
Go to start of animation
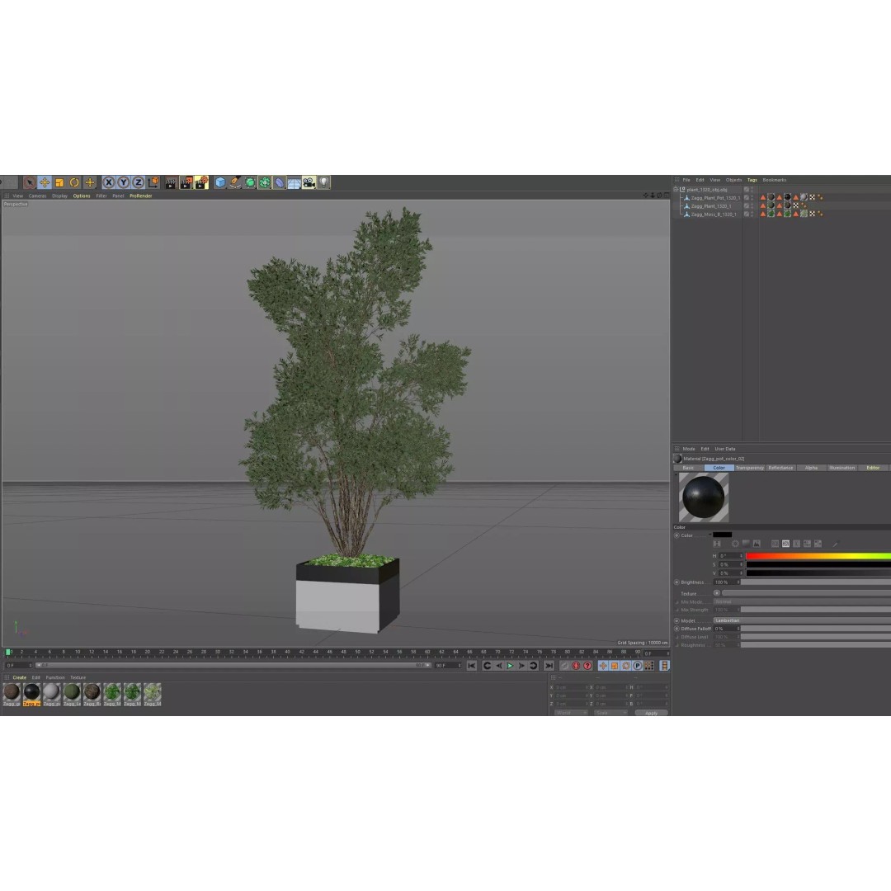(472, 666)
